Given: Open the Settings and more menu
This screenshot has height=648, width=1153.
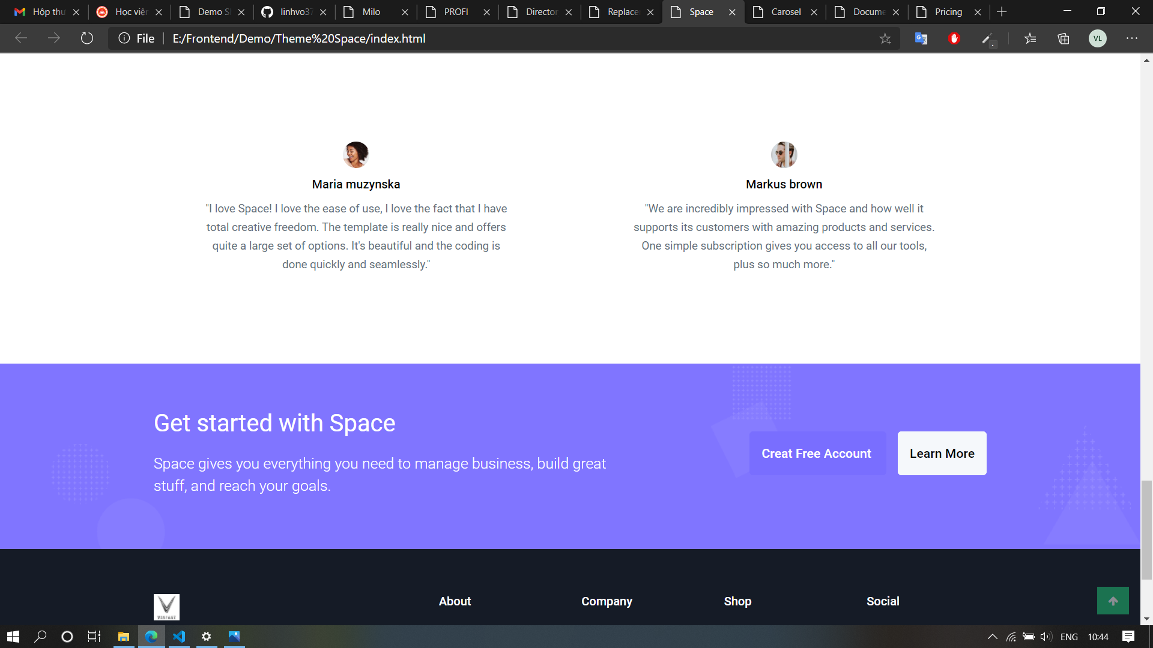Looking at the screenshot, I should point(1133,38).
